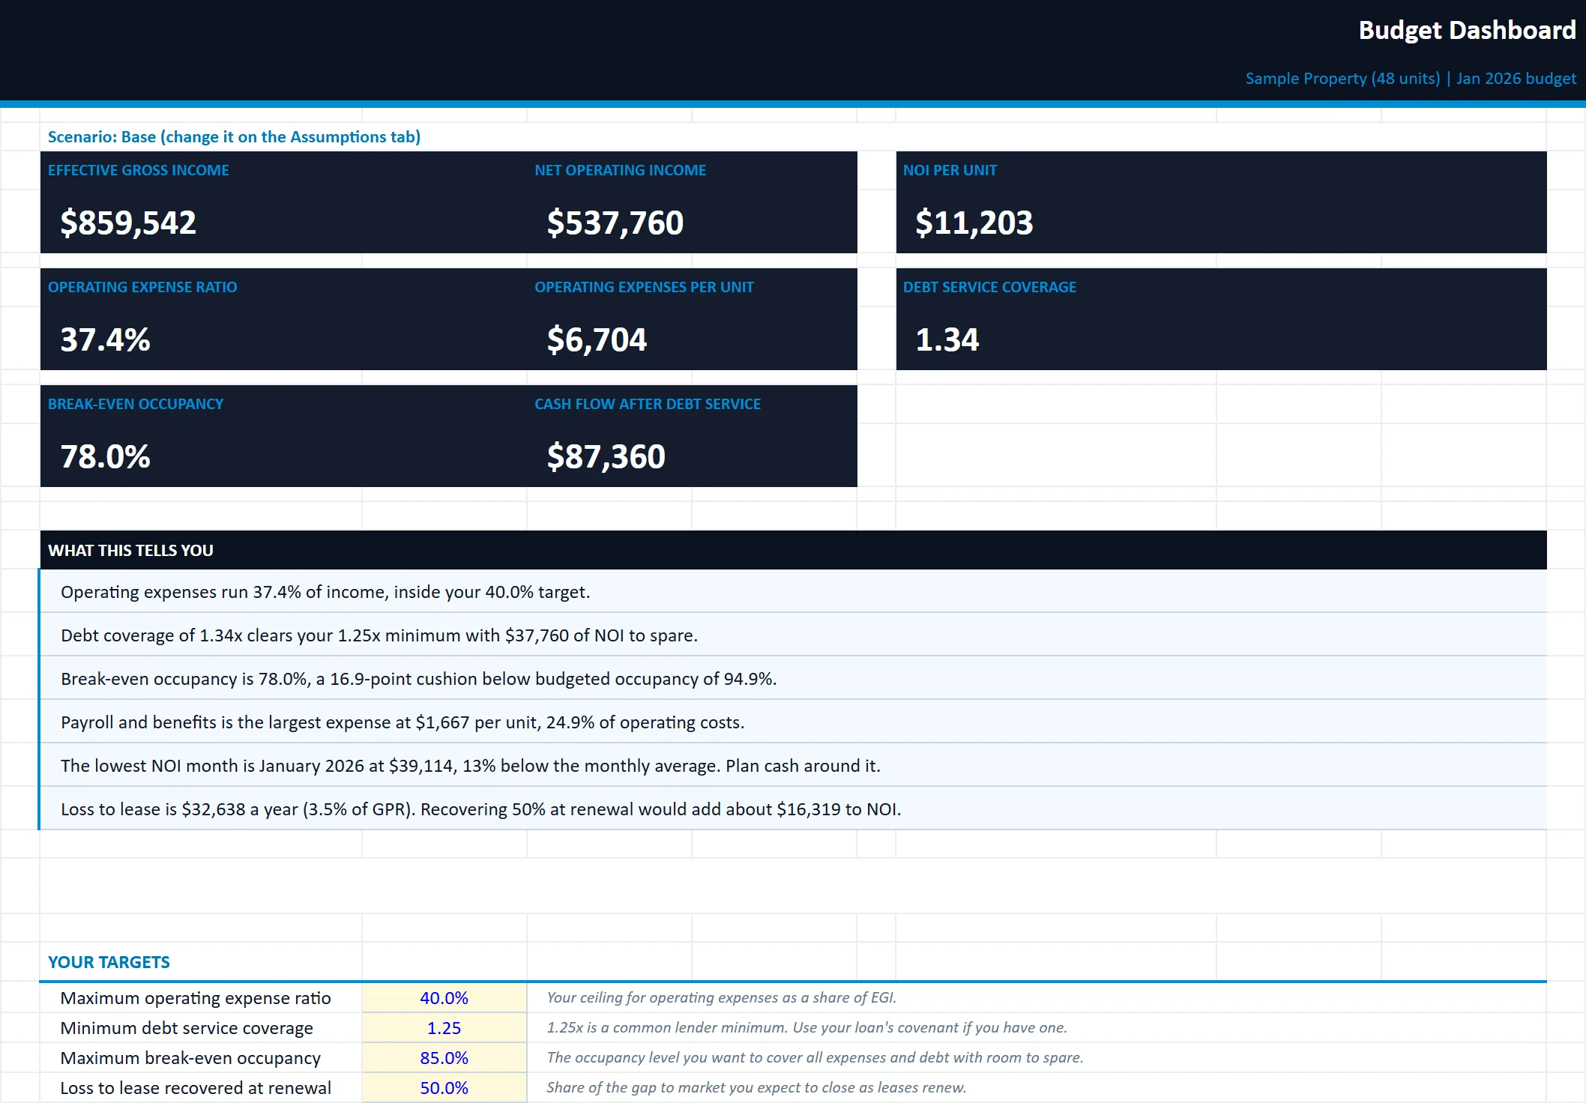Image resolution: width=1586 pixels, height=1103 pixels.
Task: Click Debt Service Coverage value 1.34
Action: pos(947,339)
